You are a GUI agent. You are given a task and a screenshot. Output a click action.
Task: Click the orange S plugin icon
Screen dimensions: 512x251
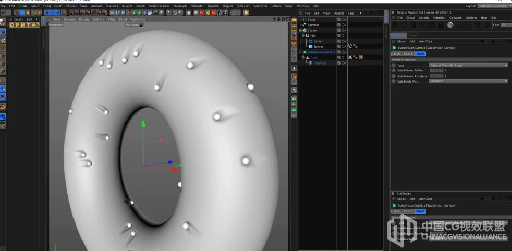coord(246,12)
